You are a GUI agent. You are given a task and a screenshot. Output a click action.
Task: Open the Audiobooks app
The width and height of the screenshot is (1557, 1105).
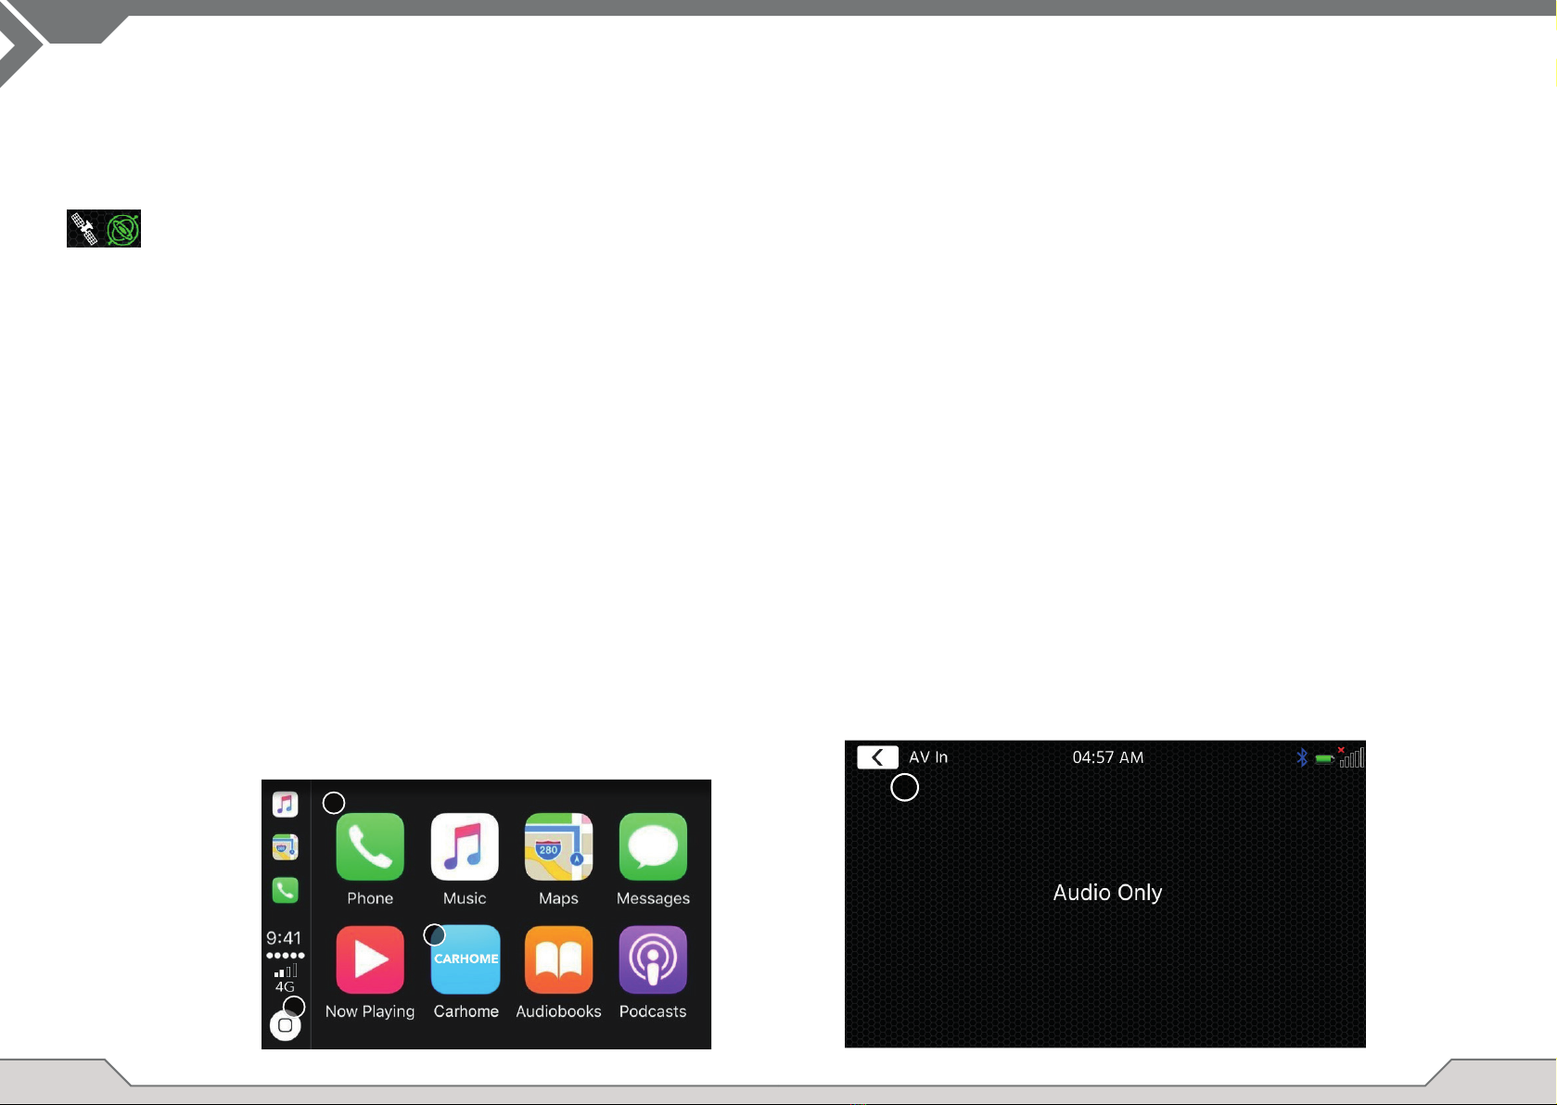[x=558, y=959]
